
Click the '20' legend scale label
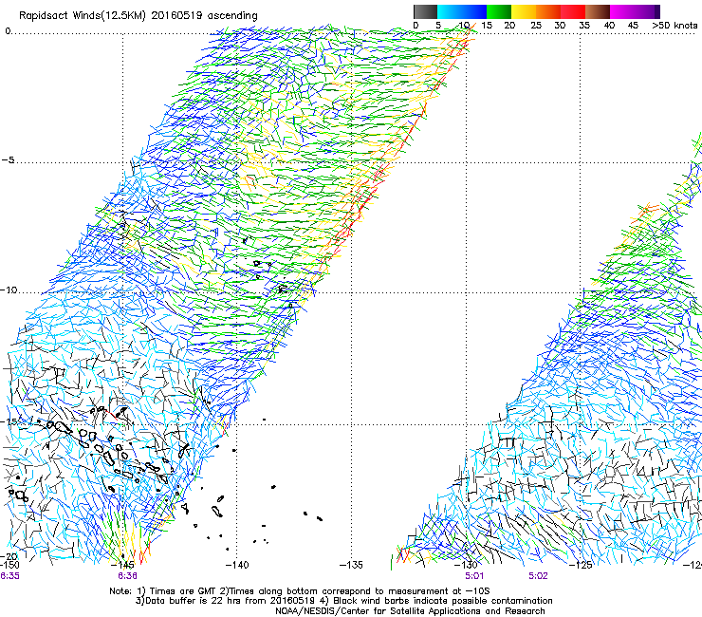(509, 25)
